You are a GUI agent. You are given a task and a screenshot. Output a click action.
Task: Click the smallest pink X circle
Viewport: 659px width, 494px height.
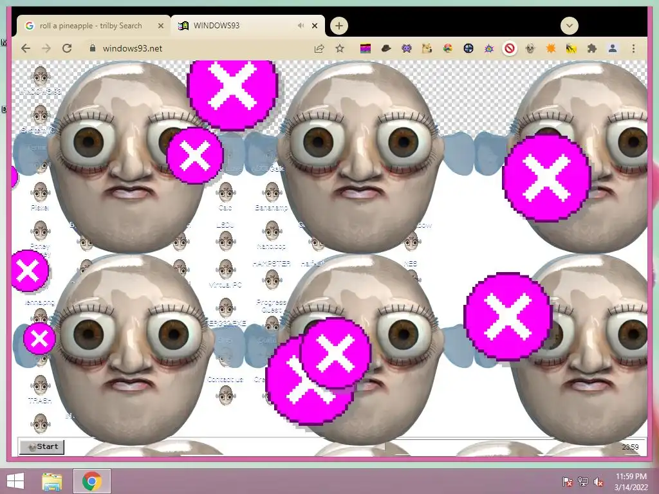pos(39,338)
